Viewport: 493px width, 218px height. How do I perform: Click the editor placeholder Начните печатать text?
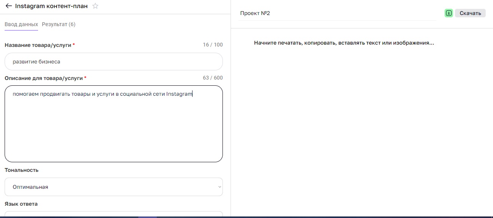(x=344, y=43)
